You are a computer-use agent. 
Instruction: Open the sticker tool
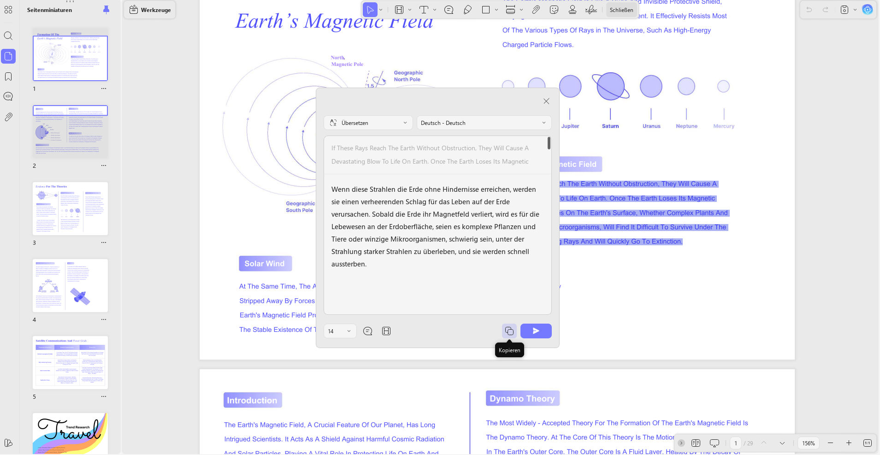554,10
